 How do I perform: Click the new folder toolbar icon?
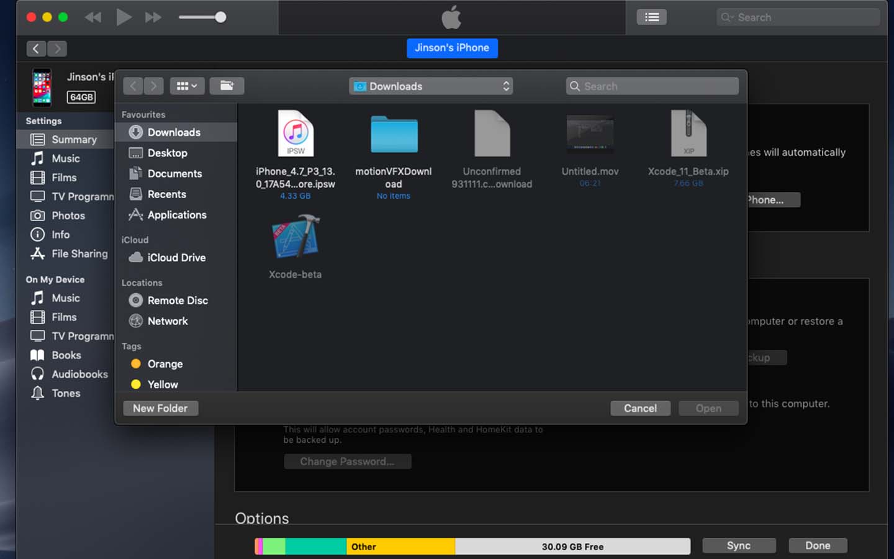click(x=227, y=86)
